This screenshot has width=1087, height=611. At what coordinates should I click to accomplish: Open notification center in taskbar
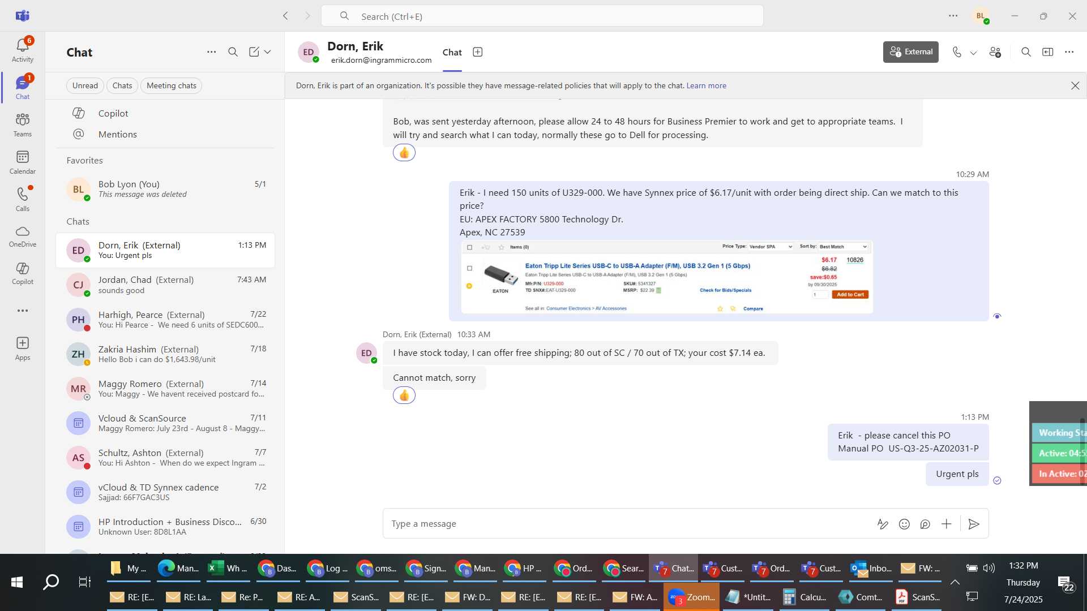(1067, 583)
